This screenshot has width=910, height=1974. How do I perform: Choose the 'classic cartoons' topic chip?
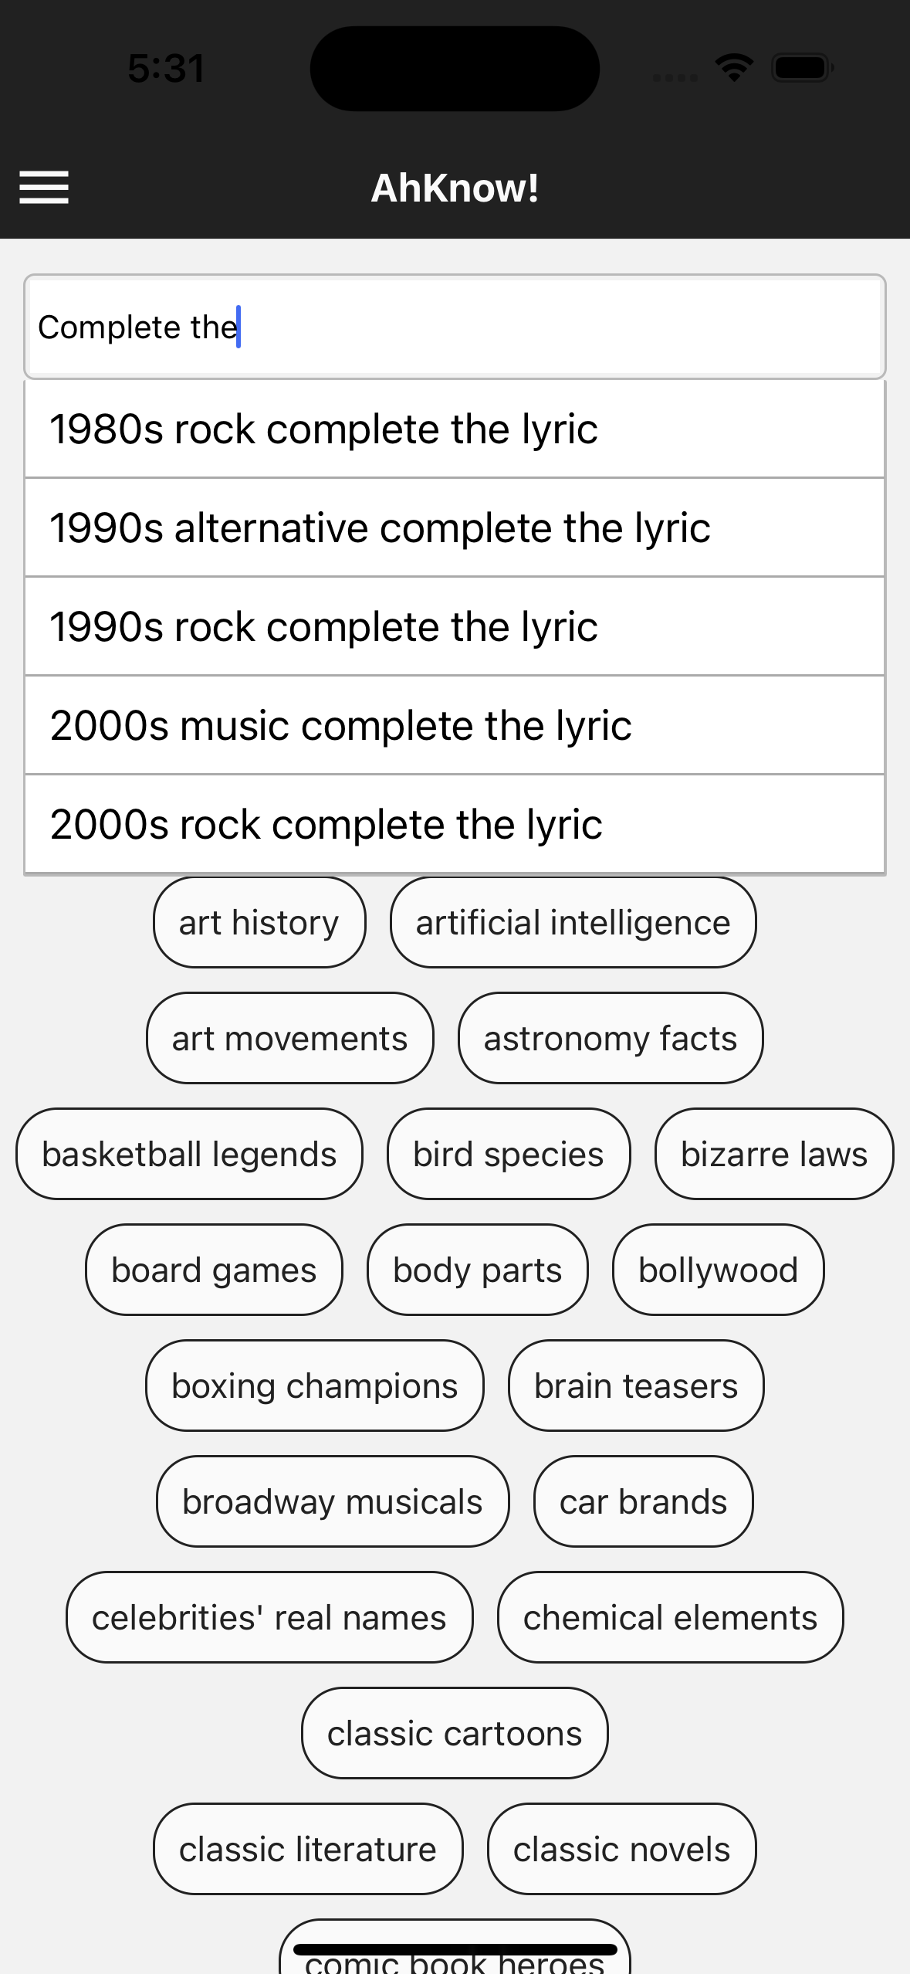(x=455, y=1734)
